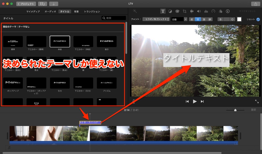The image size is (262, 154).
Task: Click the background music note icon
Action: tap(9, 148)
